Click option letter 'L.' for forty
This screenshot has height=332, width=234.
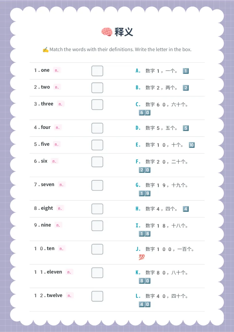pyautogui.click(x=138, y=296)
